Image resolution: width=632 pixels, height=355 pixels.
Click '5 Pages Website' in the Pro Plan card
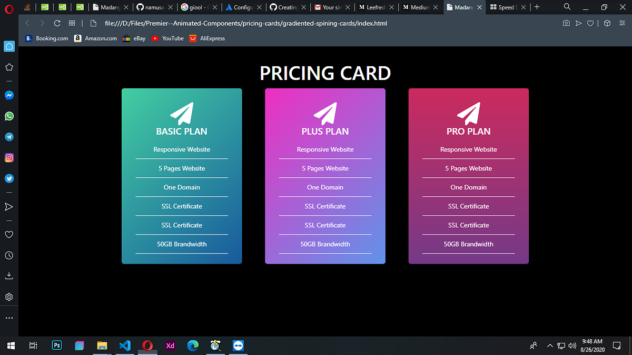[x=469, y=168]
